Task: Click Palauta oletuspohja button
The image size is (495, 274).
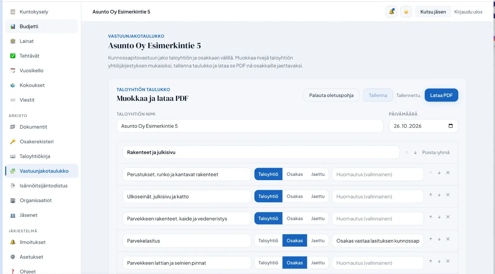Action: click(x=331, y=95)
